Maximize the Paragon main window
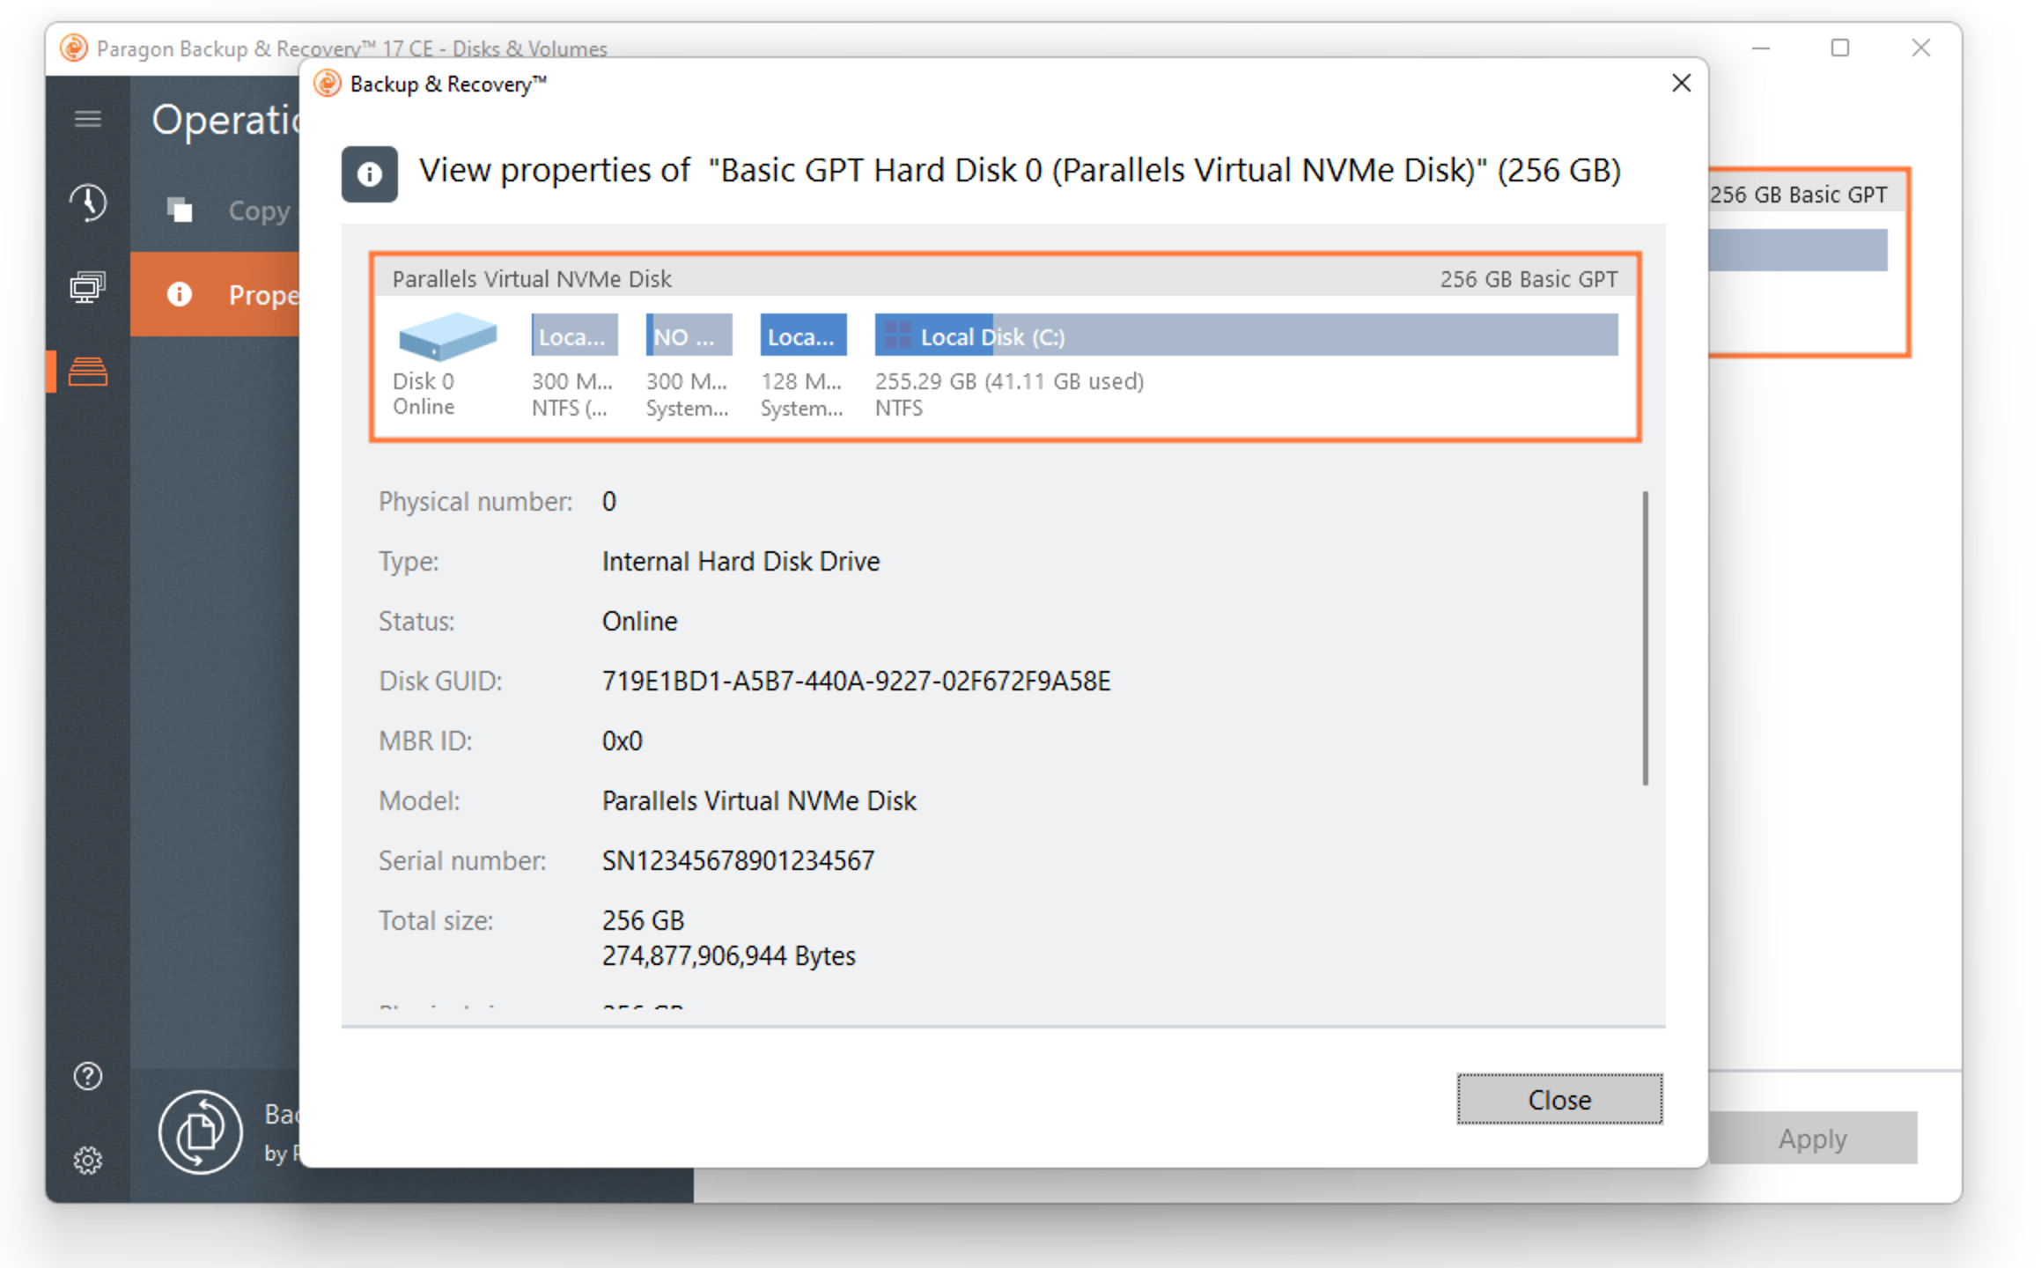2041x1268 pixels. 1839,48
